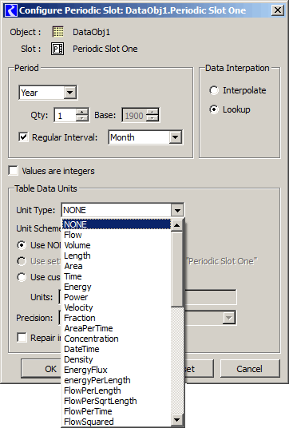This screenshot has height=428, width=289.
Task: Decrease Qty with the down spinner arrow
Action: [x=82, y=117]
